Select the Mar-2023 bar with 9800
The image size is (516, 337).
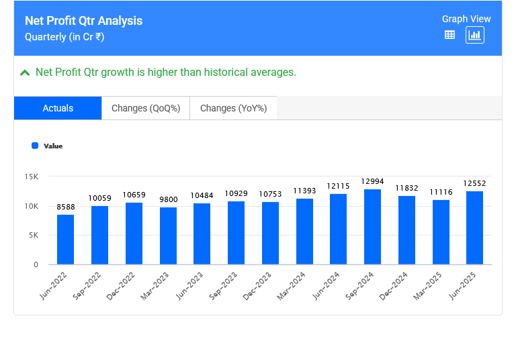point(168,236)
